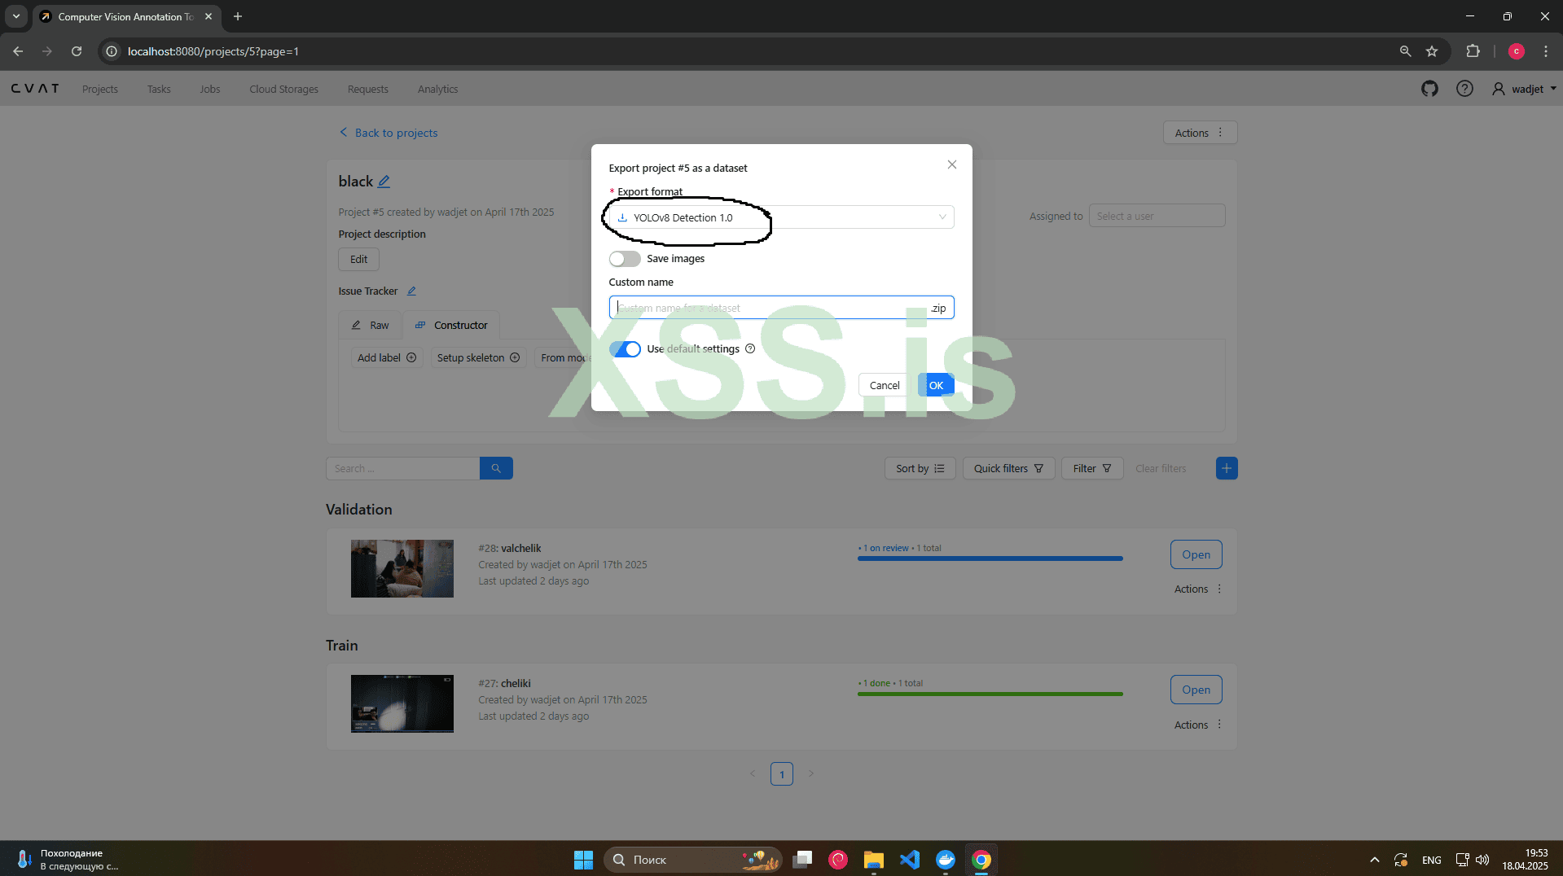Switch to the Constructor tab
The image size is (1563, 876).
pyautogui.click(x=452, y=325)
